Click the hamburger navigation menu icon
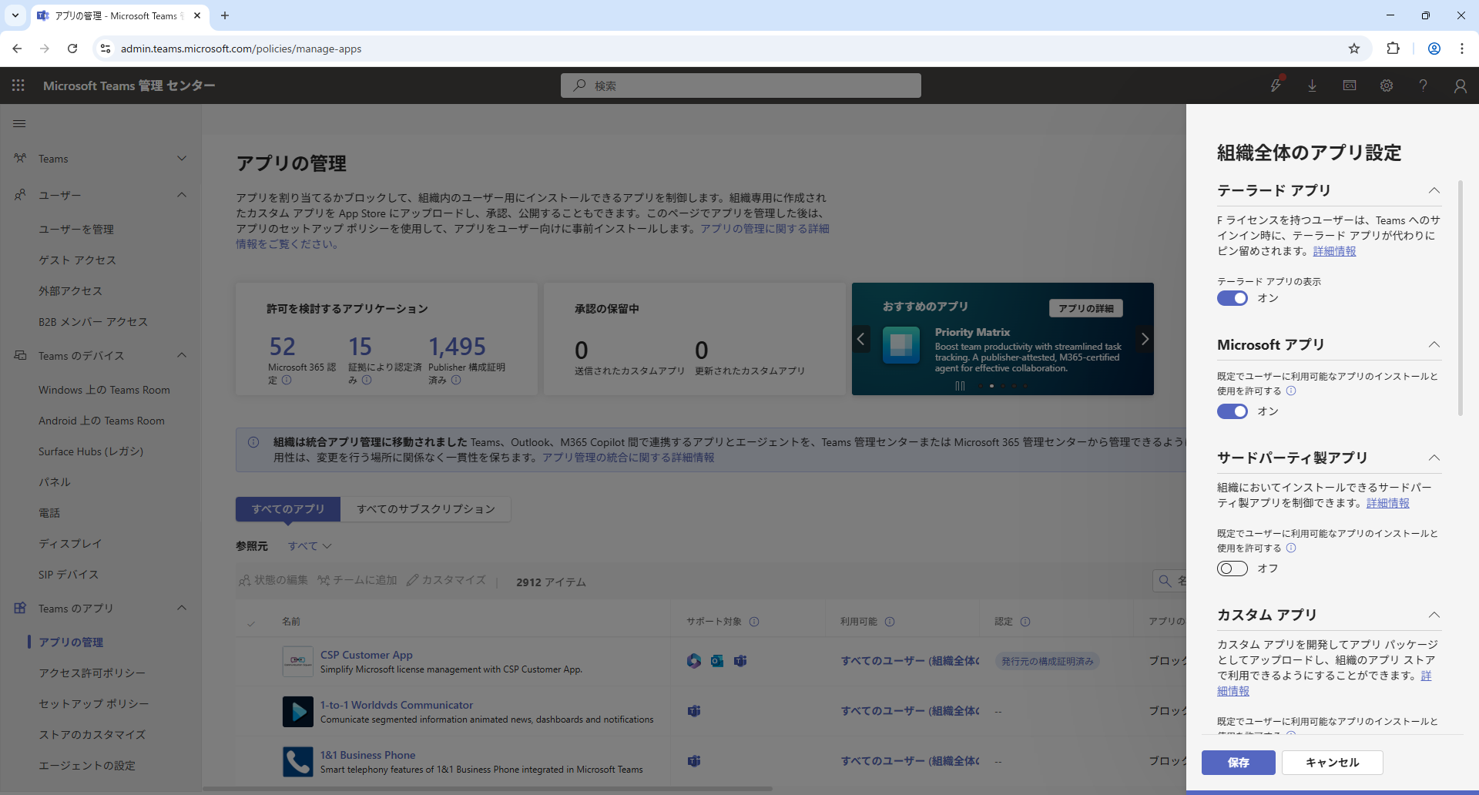 click(x=19, y=123)
